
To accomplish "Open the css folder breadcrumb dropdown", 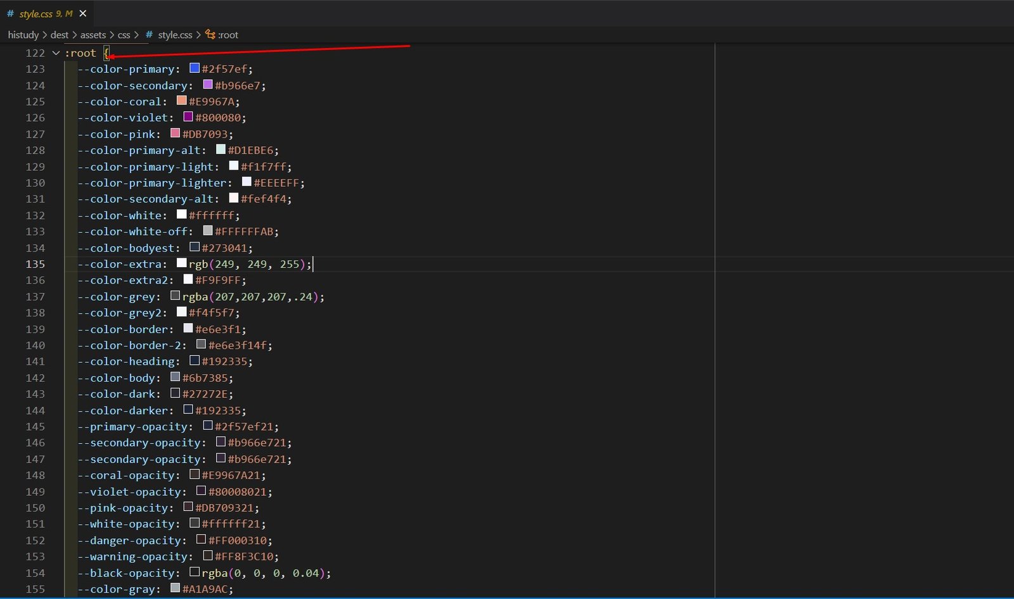I will 124,35.
